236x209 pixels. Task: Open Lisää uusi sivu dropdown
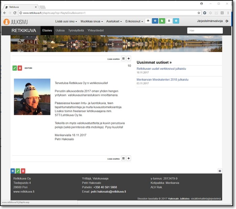point(66,21)
